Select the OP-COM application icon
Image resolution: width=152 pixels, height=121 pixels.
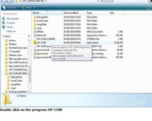click(x=35, y=43)
